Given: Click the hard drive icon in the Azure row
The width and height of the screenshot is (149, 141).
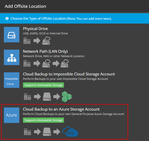Looking at the screenshot, I should click(x=47, y=132).
